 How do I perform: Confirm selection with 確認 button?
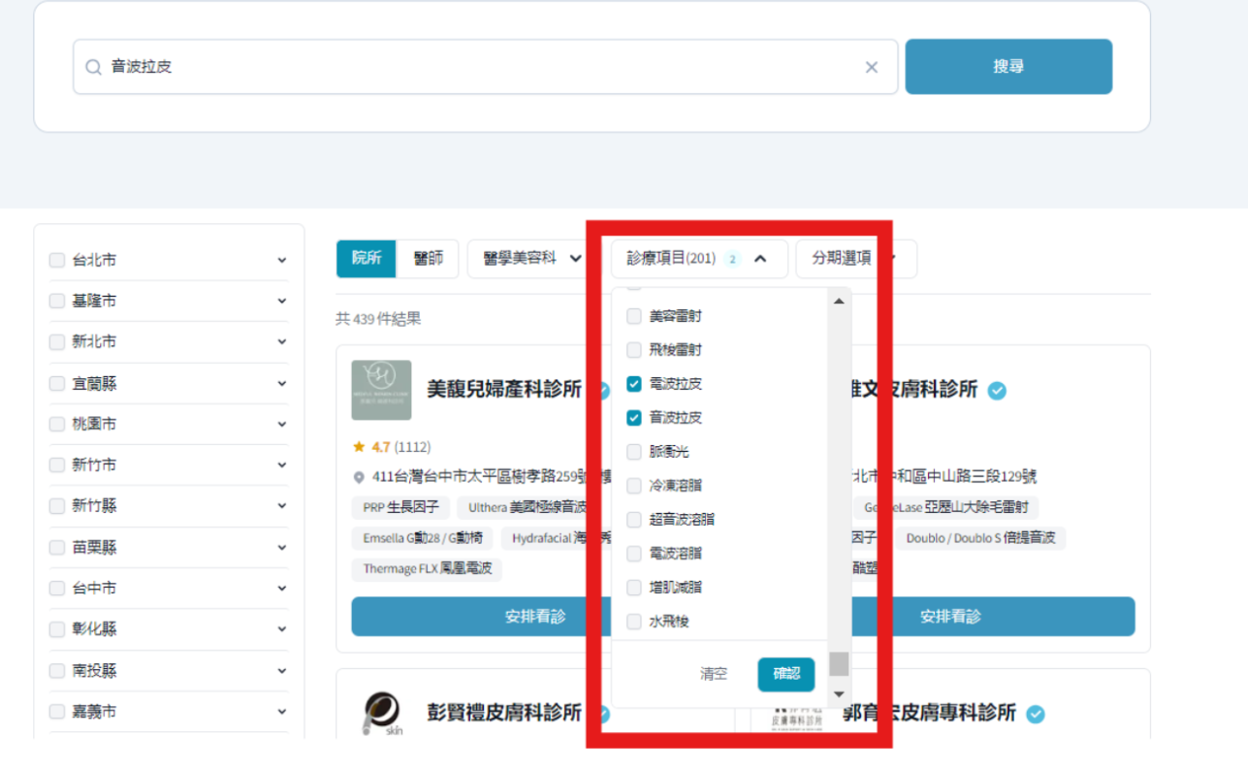point(786,674)
